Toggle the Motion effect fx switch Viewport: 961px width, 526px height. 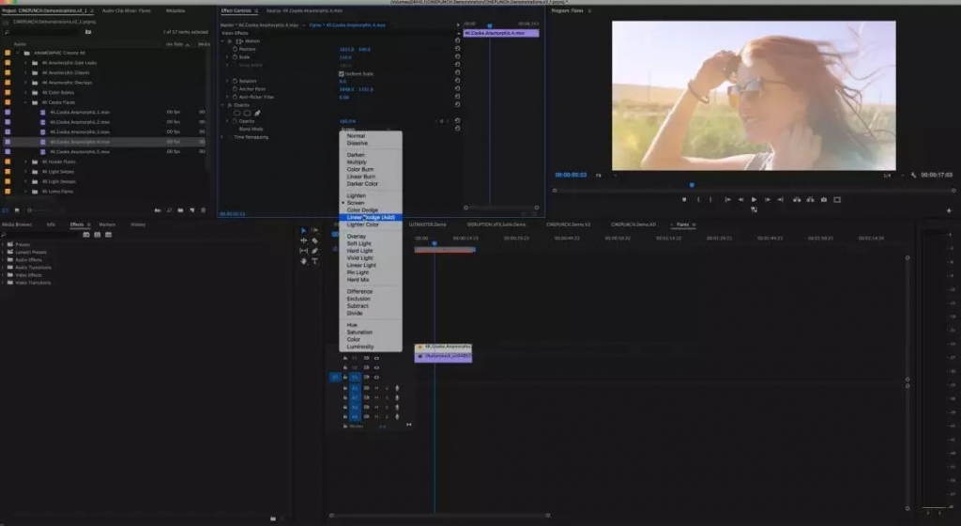[x=231, y=41]
